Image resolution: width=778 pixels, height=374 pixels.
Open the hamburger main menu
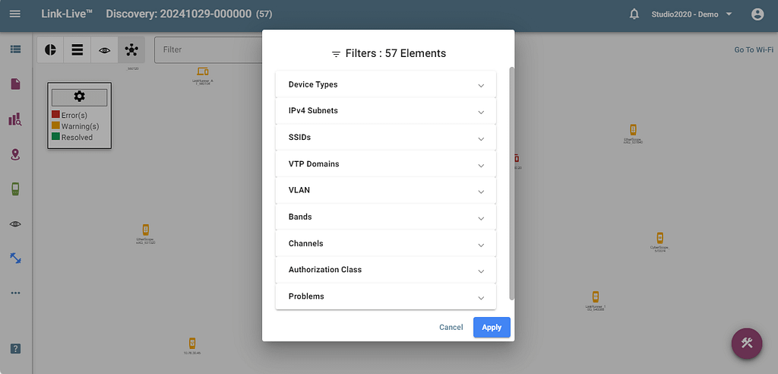tap(15, 14)
